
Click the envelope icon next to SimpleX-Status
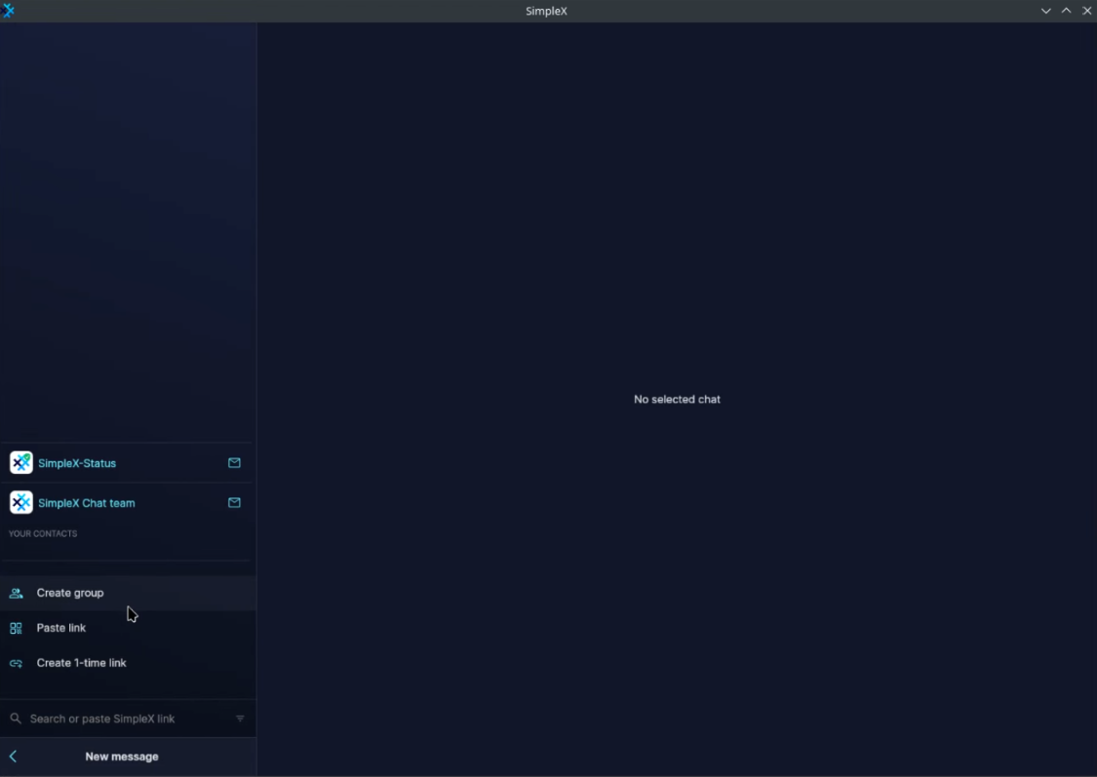coord(234,463)
